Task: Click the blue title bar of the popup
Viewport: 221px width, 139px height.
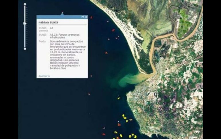Action: click(57, 17)
